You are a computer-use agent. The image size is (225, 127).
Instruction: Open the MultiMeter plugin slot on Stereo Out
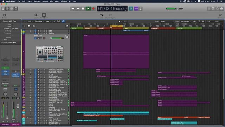coord(15,76)
